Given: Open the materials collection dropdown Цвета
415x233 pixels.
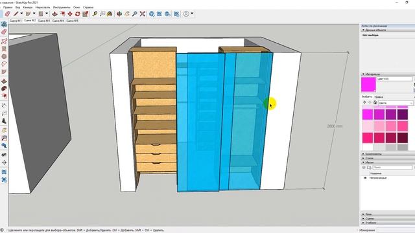Looking at the screenshot, I should coord(396,103).
